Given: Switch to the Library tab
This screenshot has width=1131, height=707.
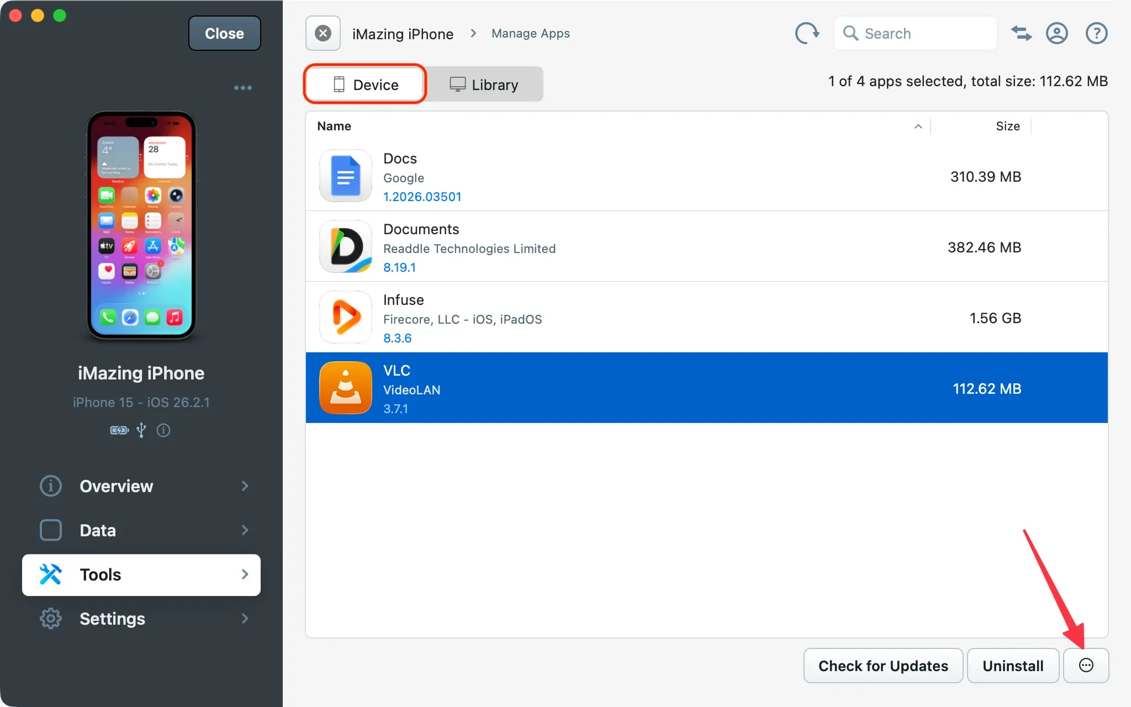Looking at the screenshot, I should click(485, 84).
